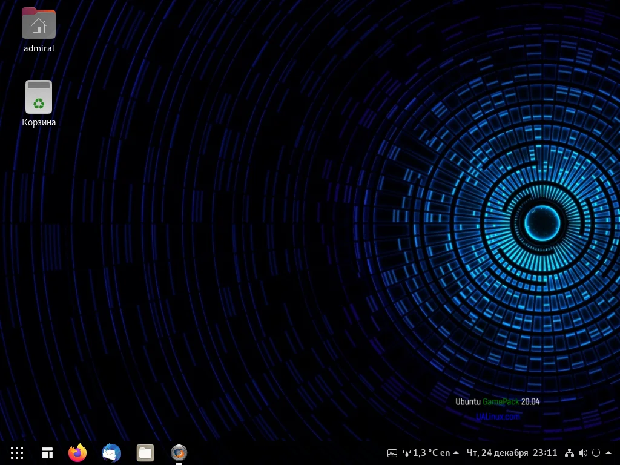Switch keyboard layout labeled en
Image resolution: width=620 pixels, height=465 pixels.
click(x=444, y=453)
